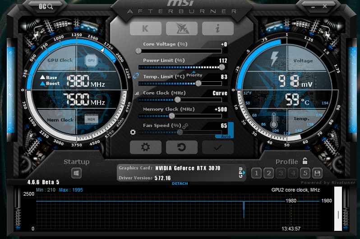This screenshot has height=239, width=360.
Task: Click the Fan Speed value 65
Action: pyautogui.click(x=224, y=126)
